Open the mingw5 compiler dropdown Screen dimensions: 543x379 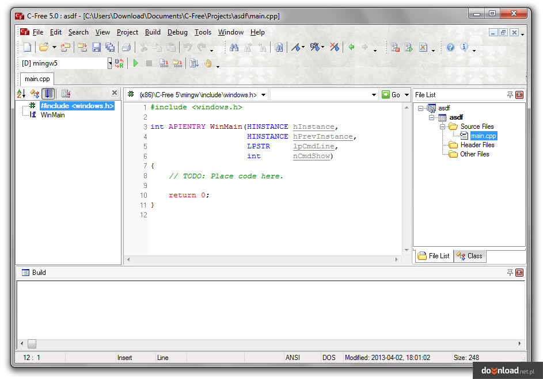(110, 63)
